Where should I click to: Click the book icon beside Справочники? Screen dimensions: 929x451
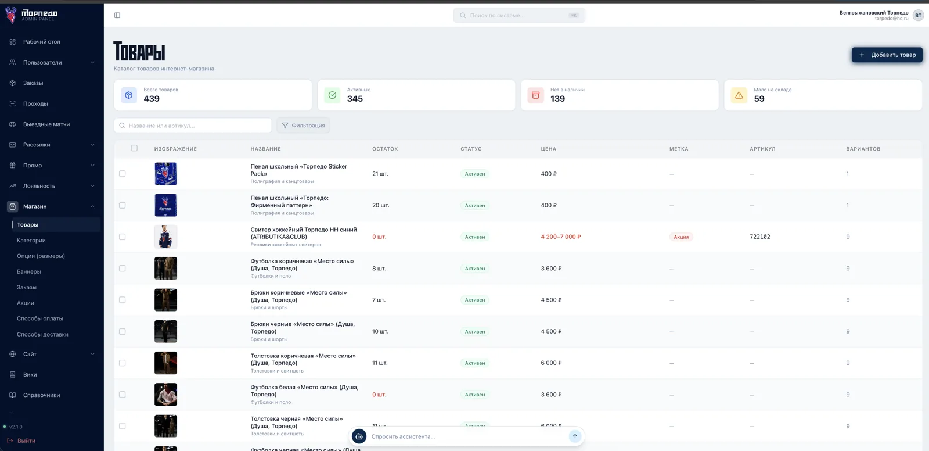[13, 395]
